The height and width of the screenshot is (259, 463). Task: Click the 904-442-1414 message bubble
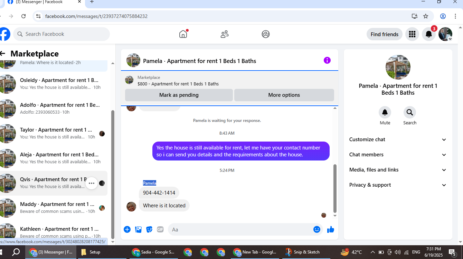tap(159, 193)
